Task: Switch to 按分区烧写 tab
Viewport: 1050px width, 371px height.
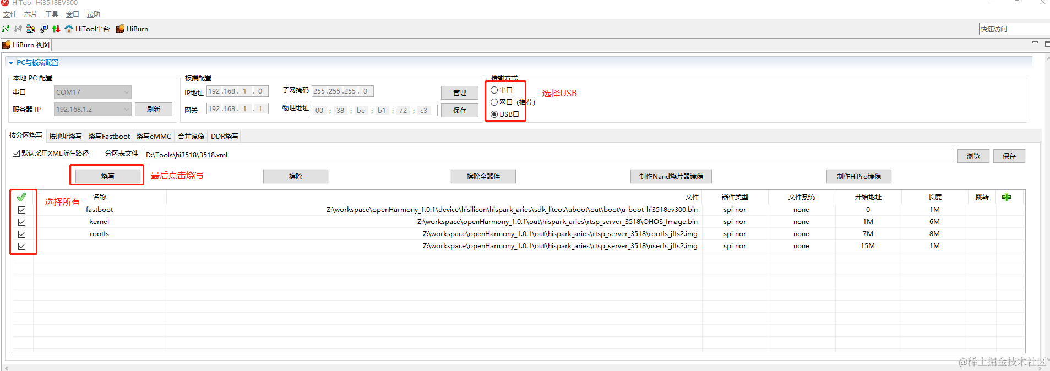Action: point(25,135)
